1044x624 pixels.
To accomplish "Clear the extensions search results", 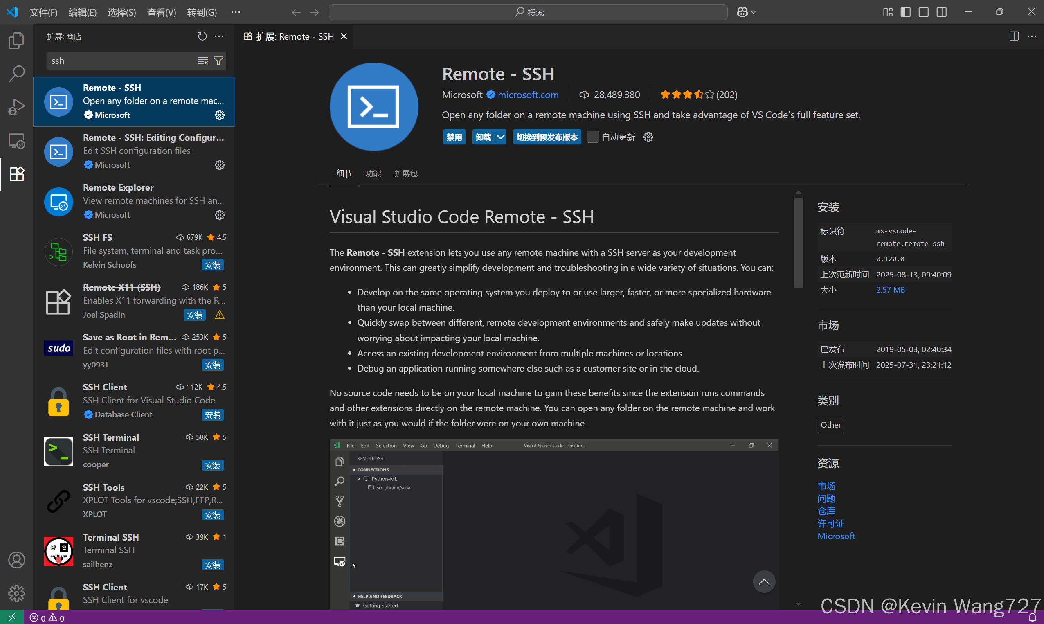I will click(203, 61).
